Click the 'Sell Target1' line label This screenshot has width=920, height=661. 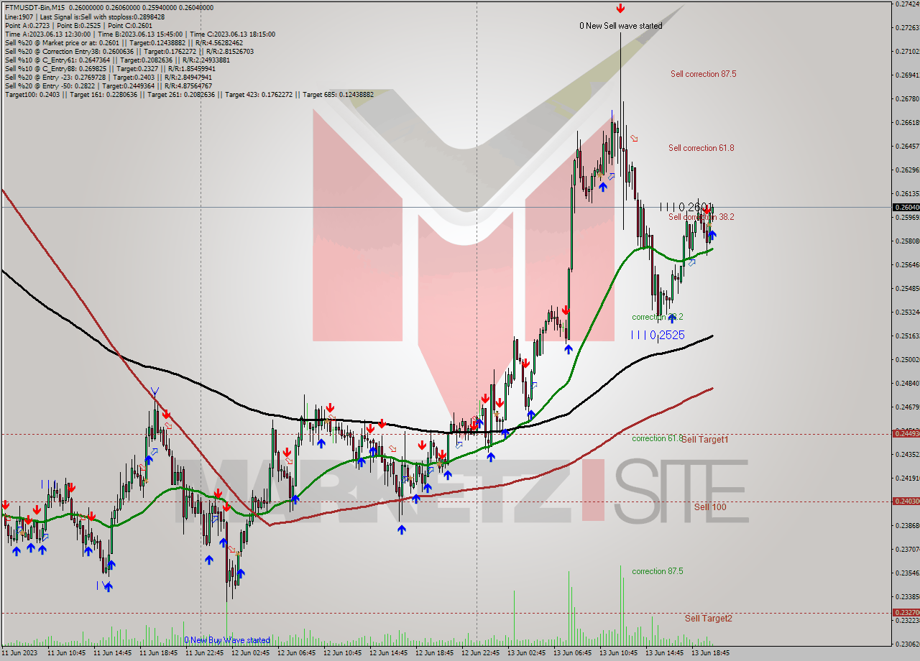(704, 439)
